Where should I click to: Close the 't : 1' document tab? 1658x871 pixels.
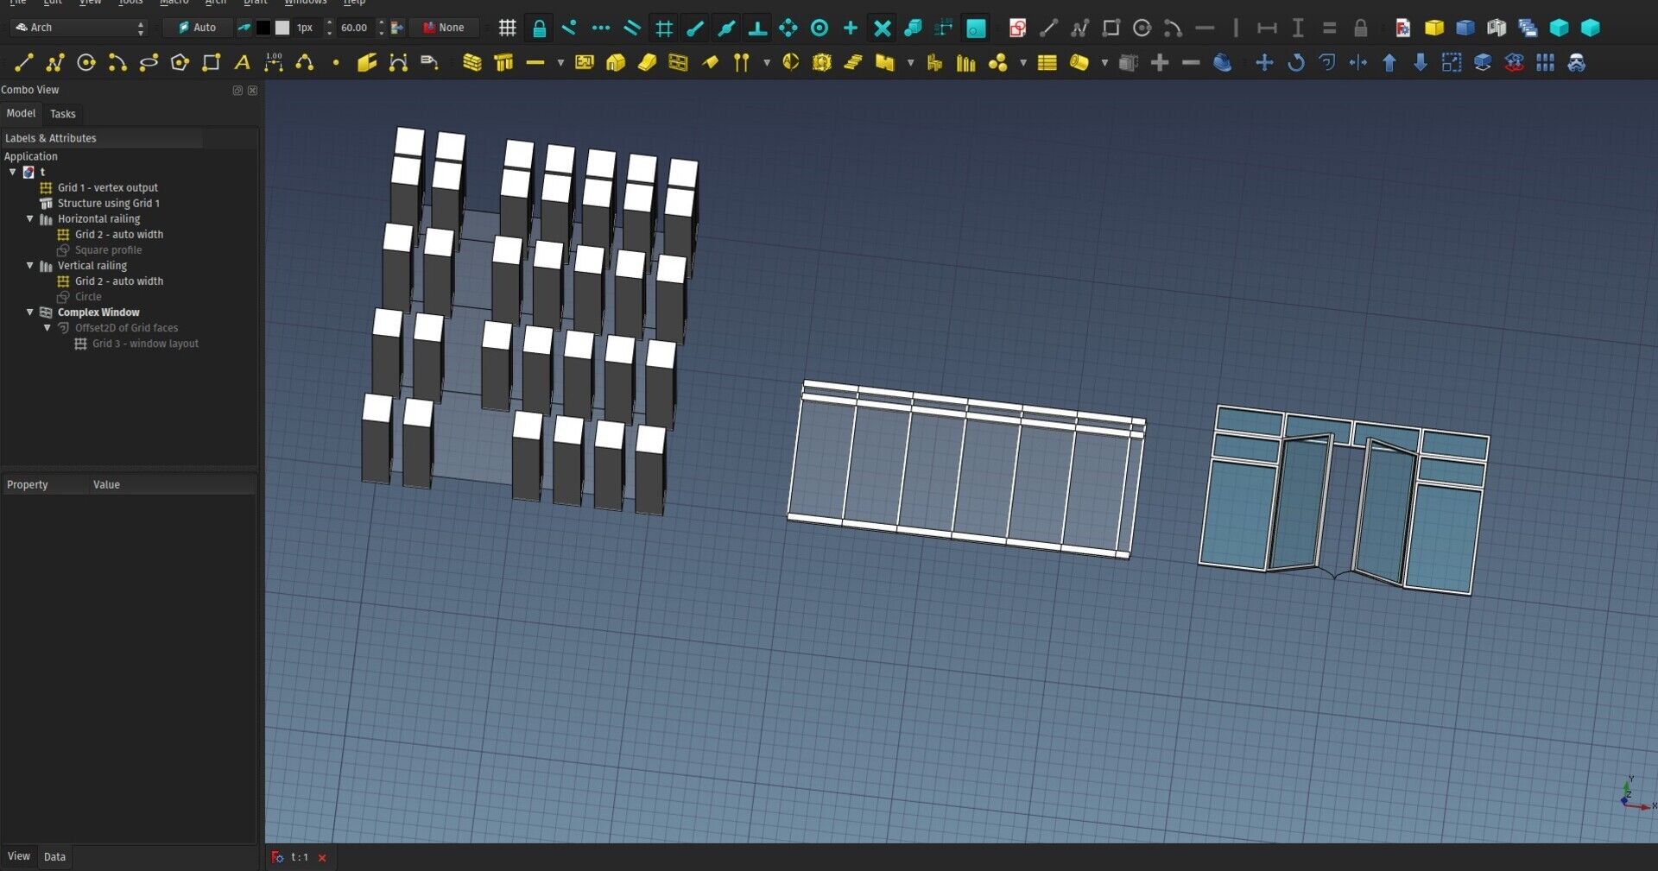[x=322, y=858]
